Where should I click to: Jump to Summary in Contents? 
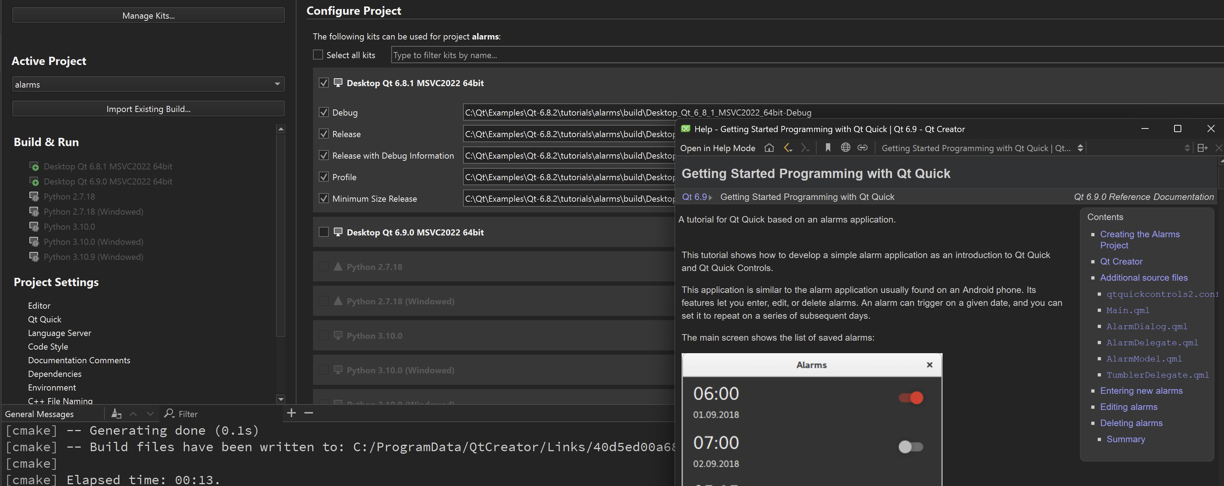tap(1125, 439)
